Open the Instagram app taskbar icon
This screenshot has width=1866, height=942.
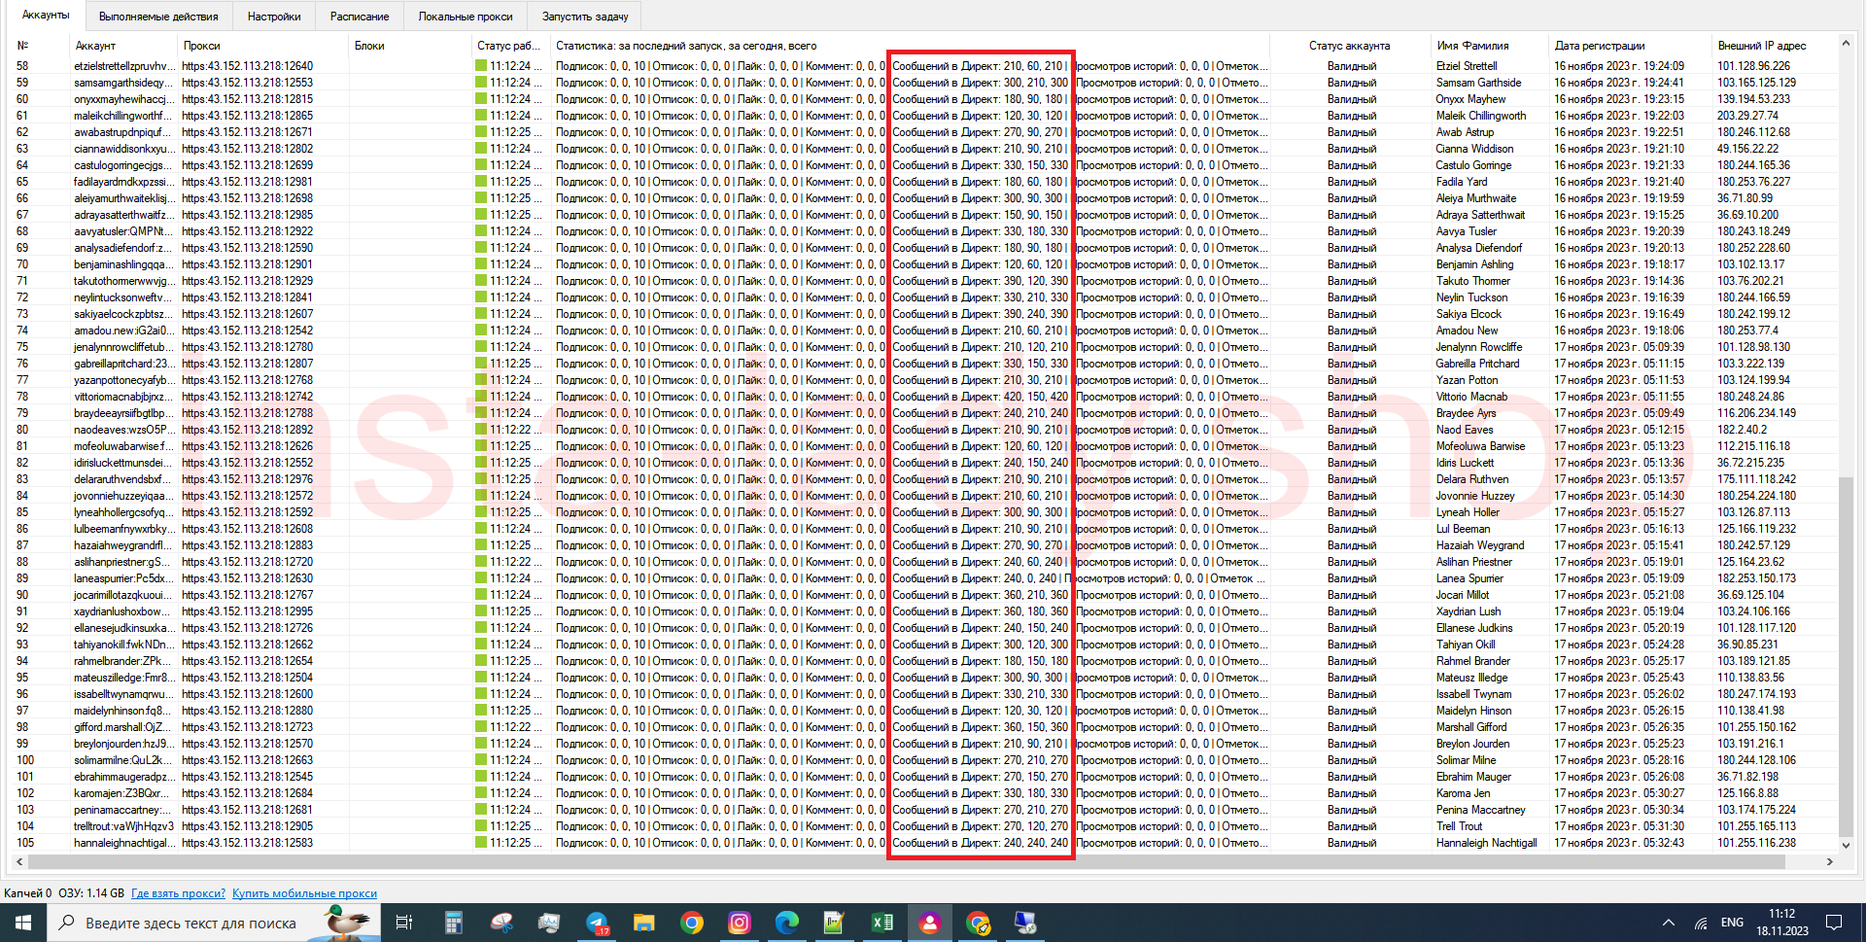(x=740, y=923)
